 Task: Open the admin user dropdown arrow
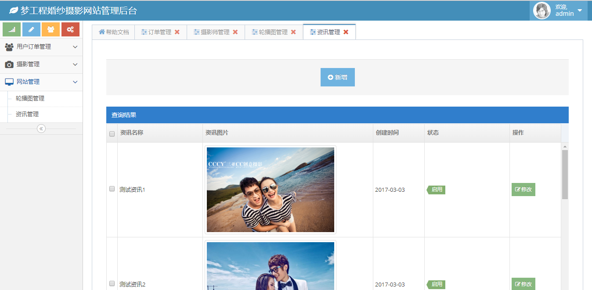tap(580, 11)
